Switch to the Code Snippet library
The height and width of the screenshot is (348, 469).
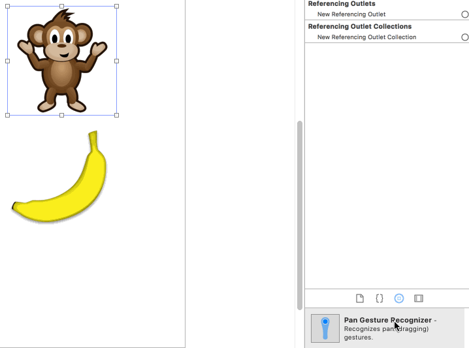click(379, 298)
